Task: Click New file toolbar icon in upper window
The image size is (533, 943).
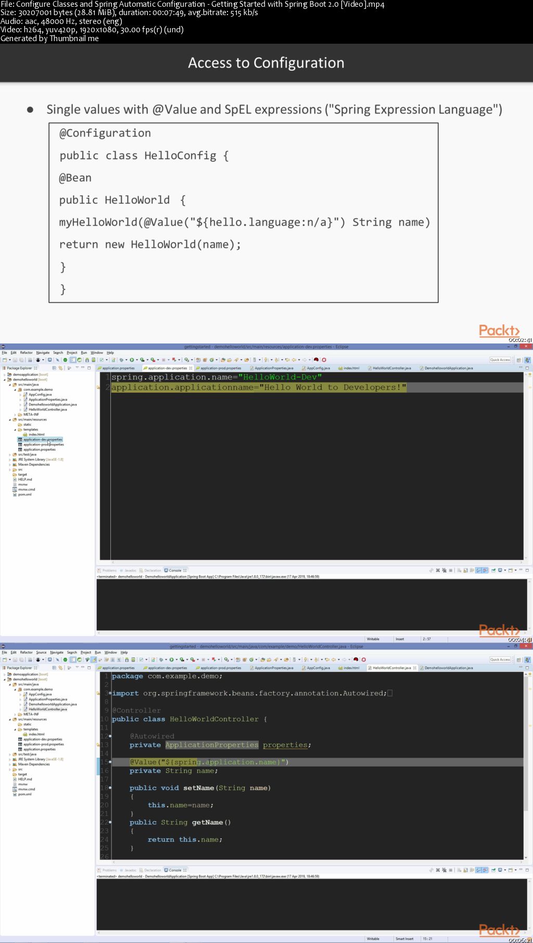Action: pyautogui.click(x=4, y=360)
